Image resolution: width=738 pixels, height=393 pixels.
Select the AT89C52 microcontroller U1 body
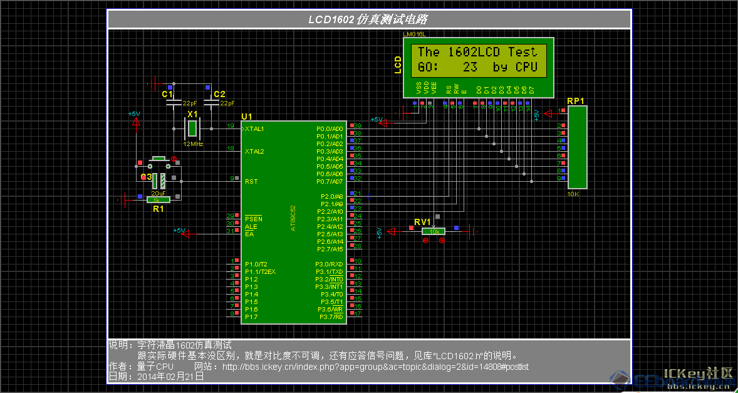(x=294, y=222)
